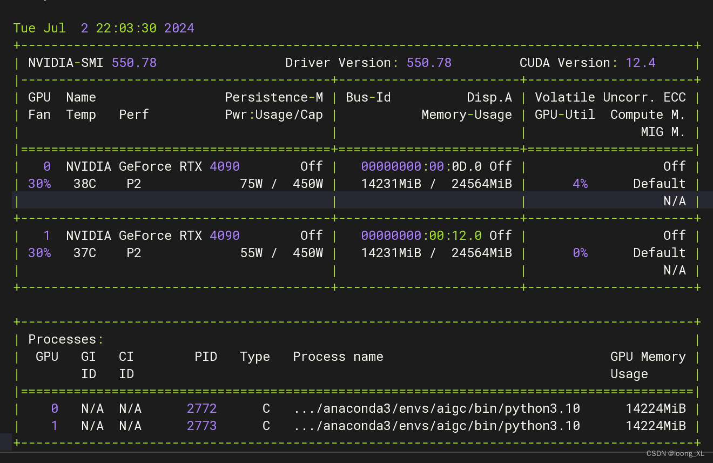This screenshot has height=463, width=713.
Task: Click GPU 0's name "NVIDIA GeForce RTX 4090"
Action: tap(153, 166)
